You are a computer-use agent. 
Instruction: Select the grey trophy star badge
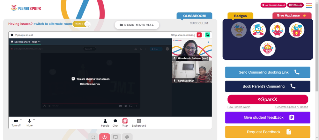point(239,30)
